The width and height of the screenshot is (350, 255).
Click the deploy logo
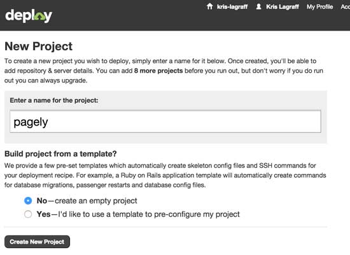pos(29,16)
